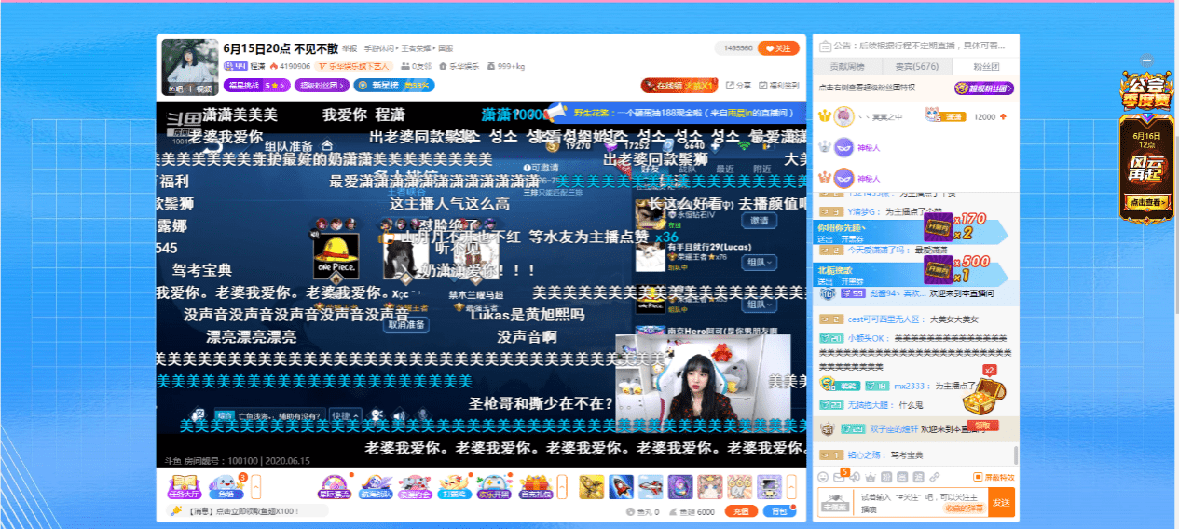Open the 超级粉丝团 pill under the title

[x=322, y=85]
